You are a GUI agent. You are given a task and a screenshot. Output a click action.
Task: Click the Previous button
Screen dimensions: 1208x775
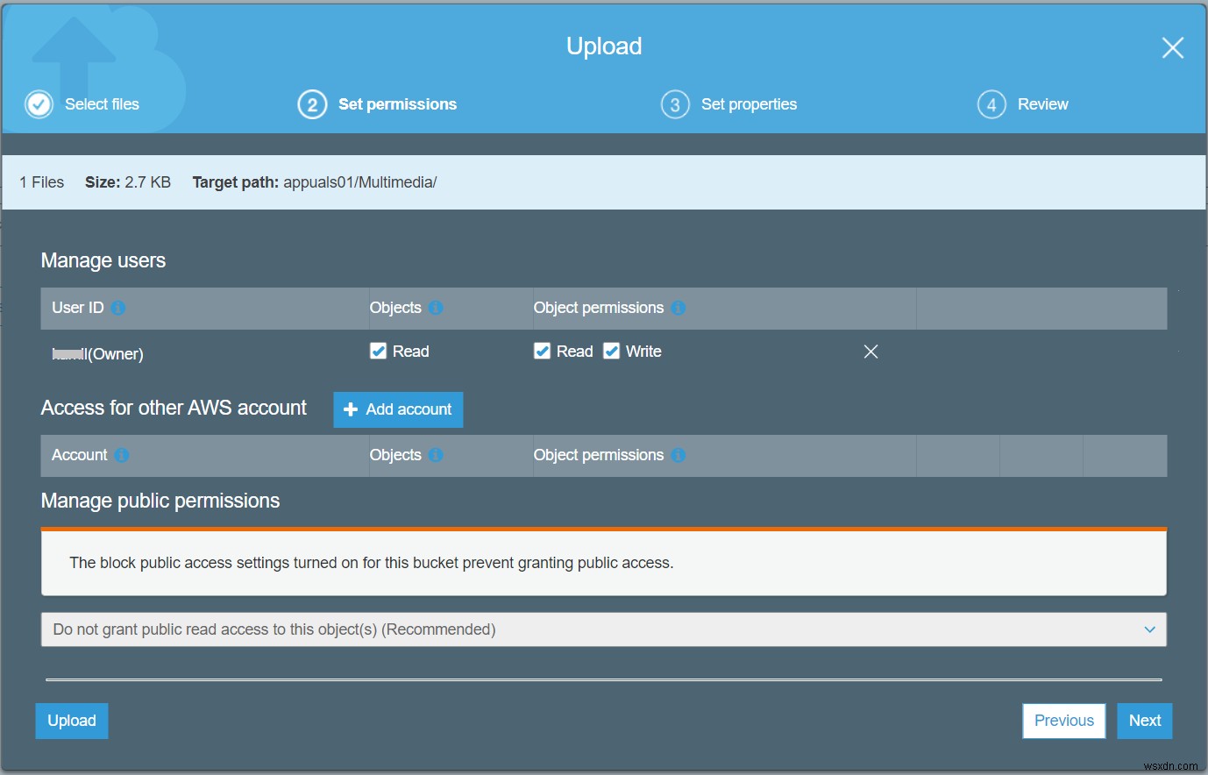tap(1063, 720)
